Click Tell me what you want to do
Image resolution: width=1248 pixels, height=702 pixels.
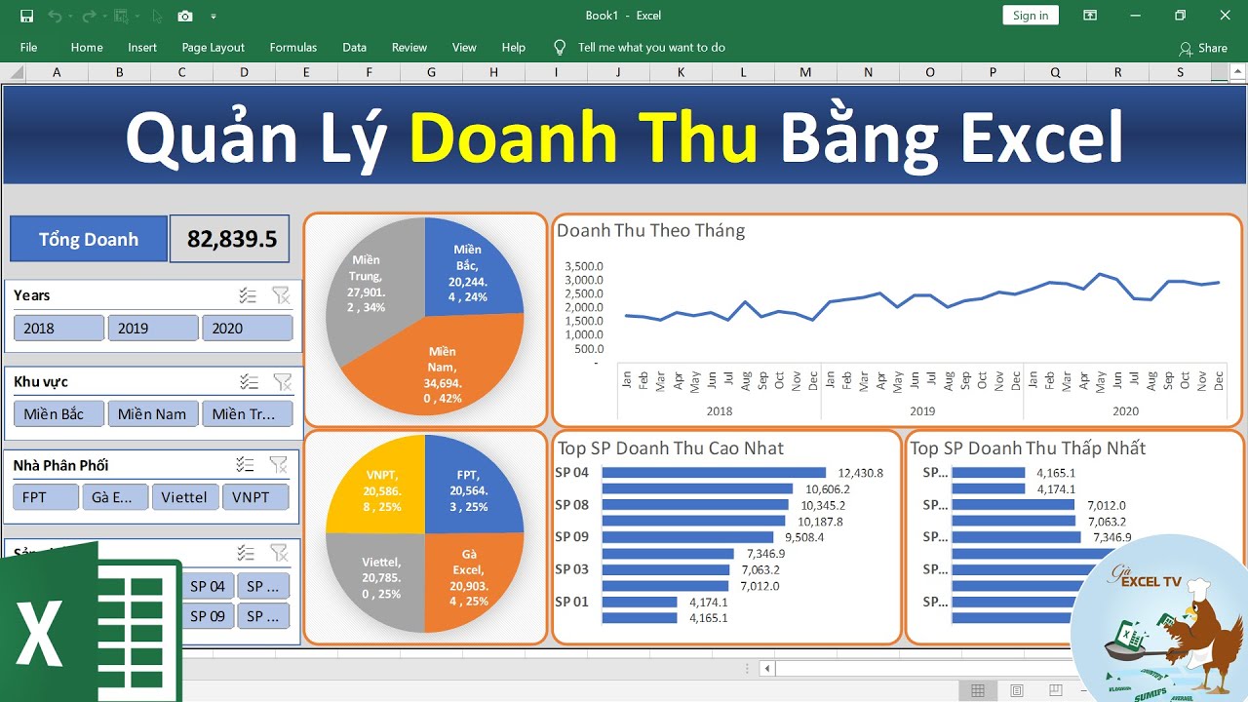tap(651, 48)
